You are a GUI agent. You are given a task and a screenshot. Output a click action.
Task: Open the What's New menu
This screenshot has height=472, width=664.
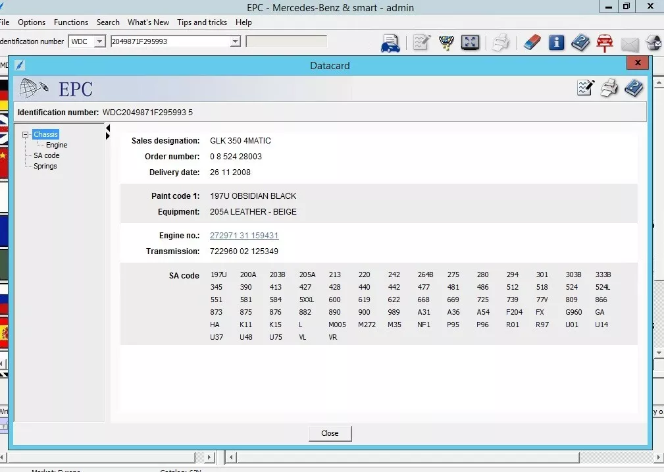coord(148,22)
